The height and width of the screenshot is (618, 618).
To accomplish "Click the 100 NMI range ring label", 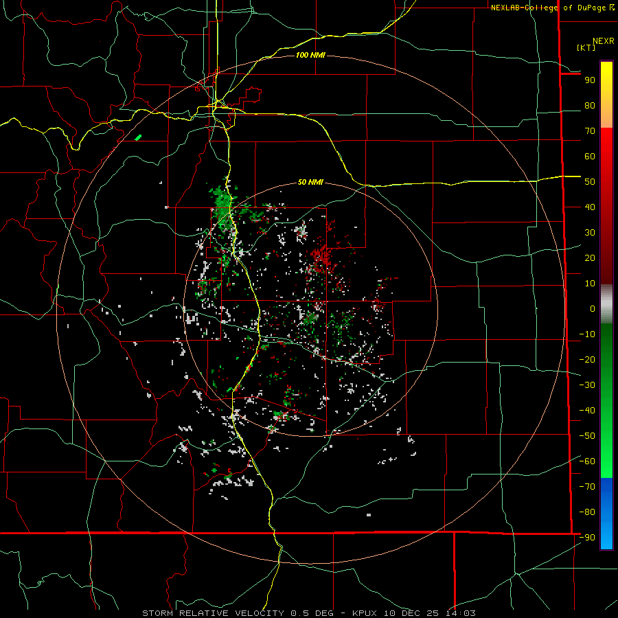I will pyautogui.click(x=310, y=55).
